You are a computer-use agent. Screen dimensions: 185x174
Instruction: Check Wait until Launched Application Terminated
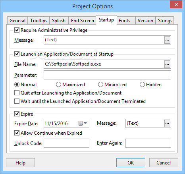[x=17, y=101]
